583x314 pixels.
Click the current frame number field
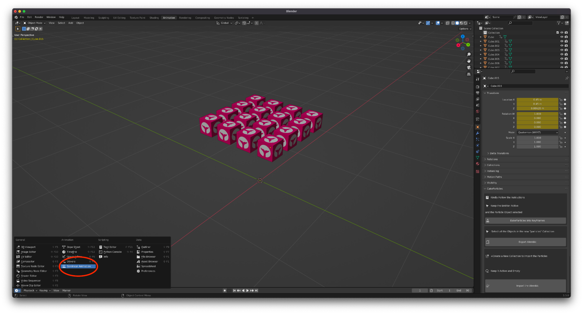[x=420, y=290]
